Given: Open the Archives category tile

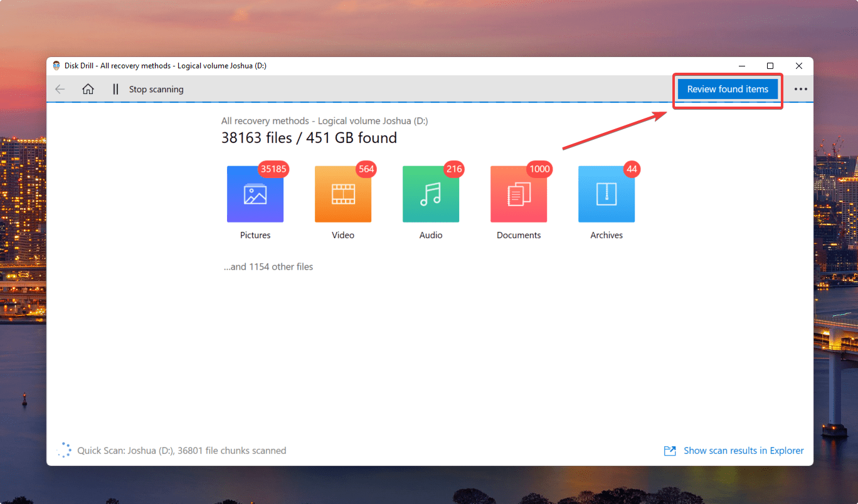Looking at the screenshot, I should [606, 194].
